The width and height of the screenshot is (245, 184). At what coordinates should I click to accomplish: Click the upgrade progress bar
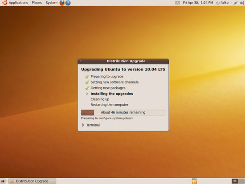point(123,112)
